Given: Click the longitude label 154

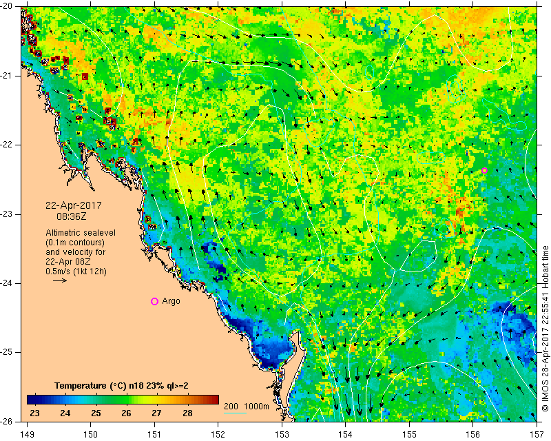Looking at the screenshot, I should 346,435.
